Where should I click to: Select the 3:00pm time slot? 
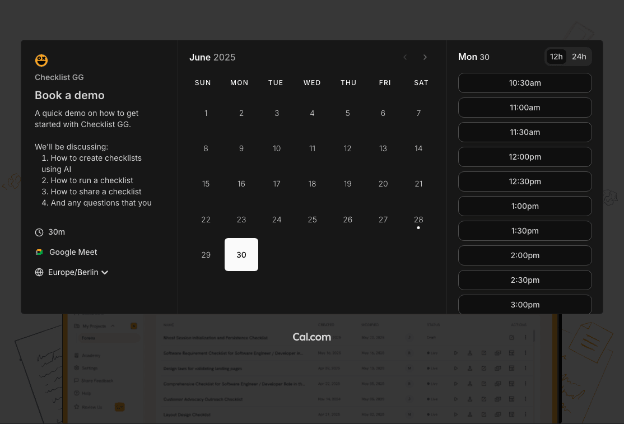pyautogui.click(x=525, y=304)
